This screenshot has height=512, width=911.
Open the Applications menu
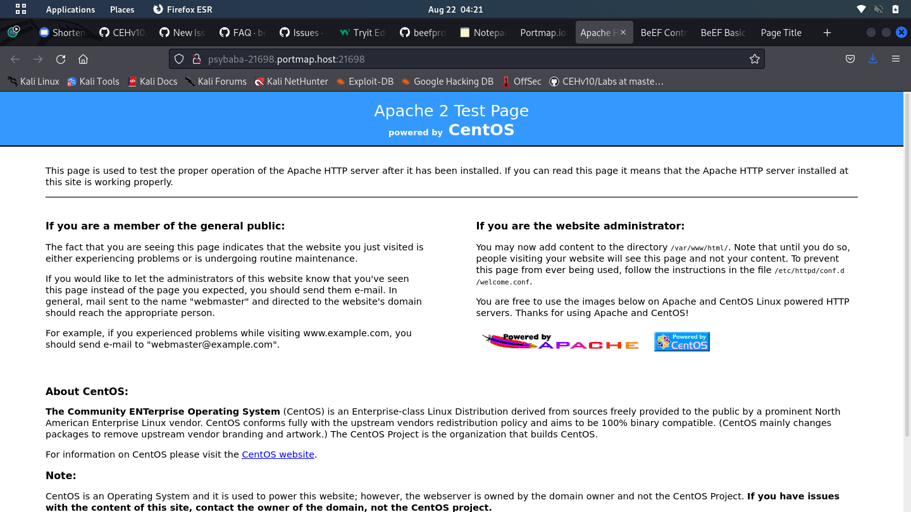pos(70,9)
